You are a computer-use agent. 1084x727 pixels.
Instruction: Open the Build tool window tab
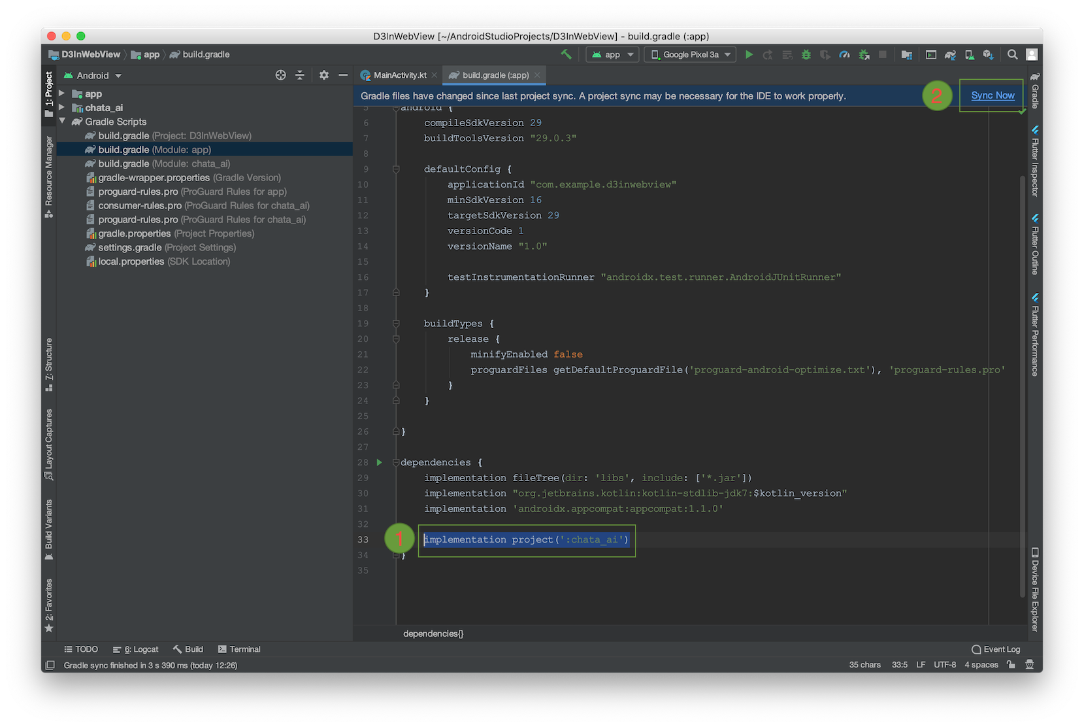188,649
